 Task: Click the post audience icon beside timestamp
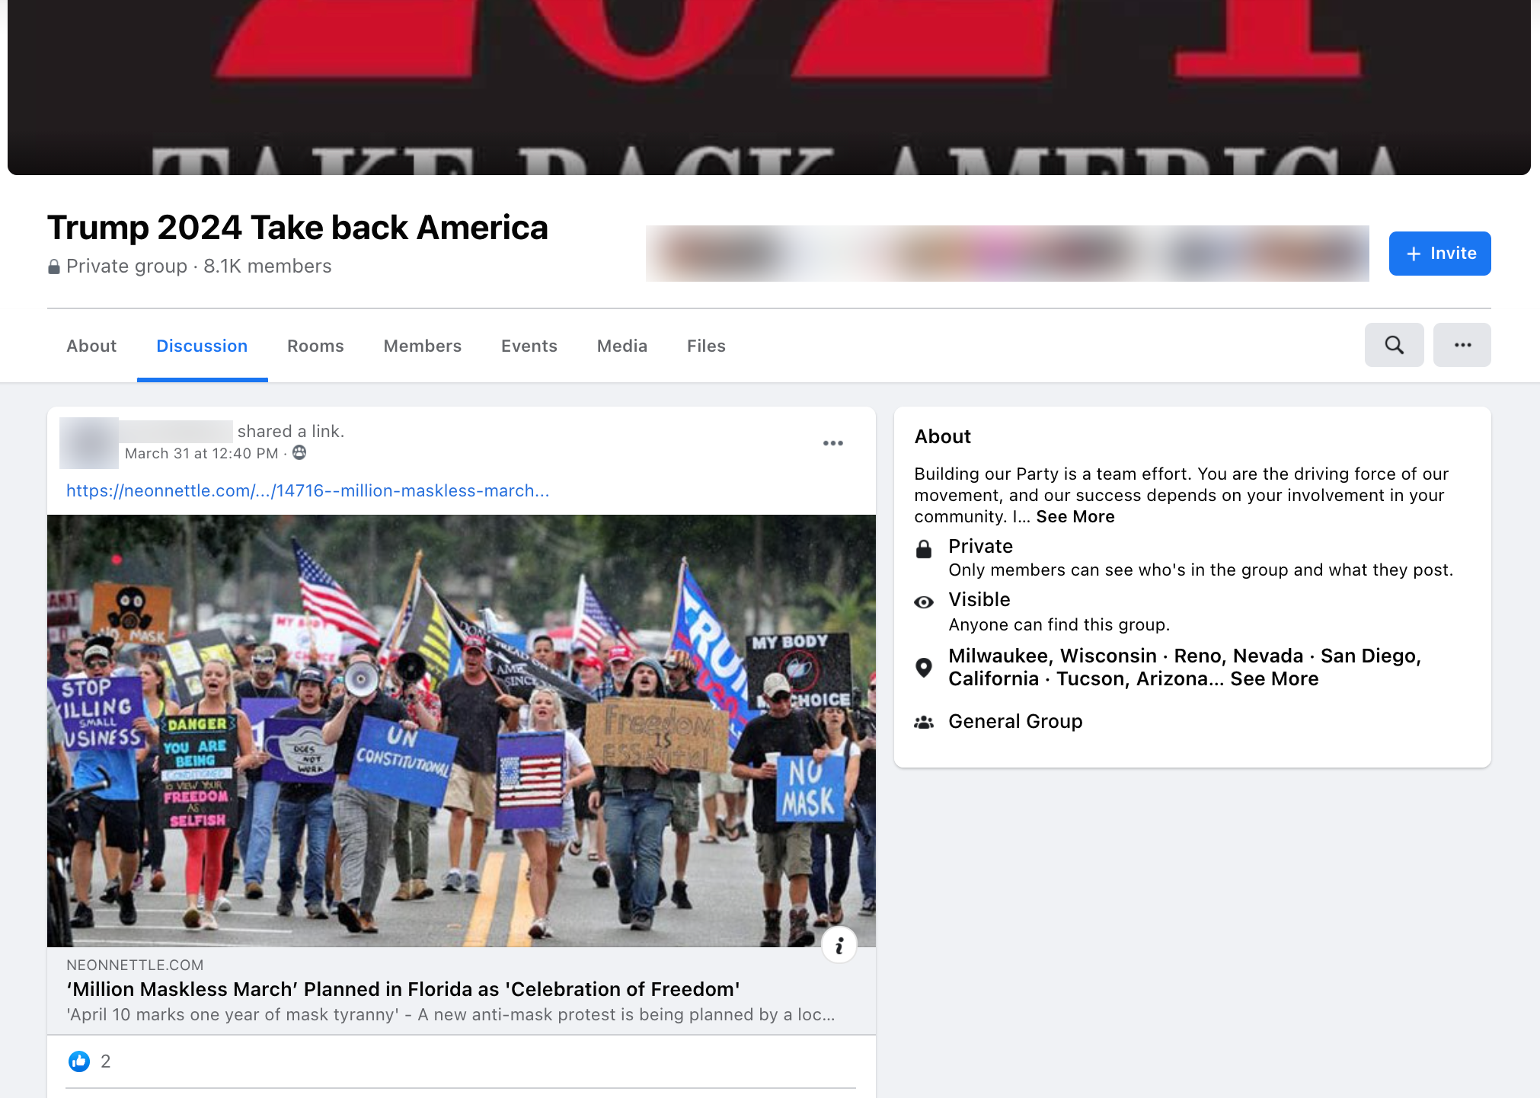(x=299, y=453)
